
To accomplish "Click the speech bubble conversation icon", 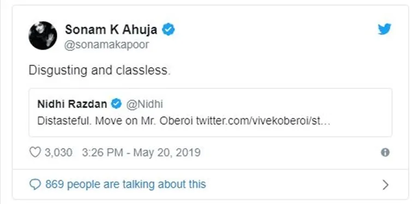I will (x=35, y=184).
